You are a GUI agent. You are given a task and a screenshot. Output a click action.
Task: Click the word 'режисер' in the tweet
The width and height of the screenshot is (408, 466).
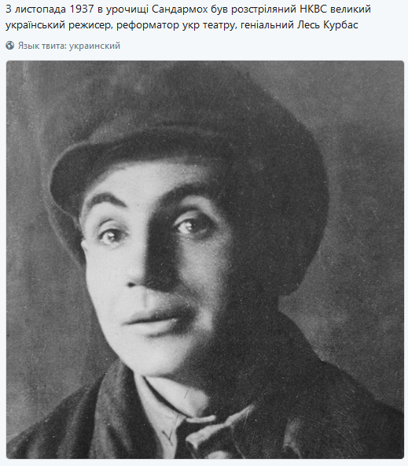tap(90, 25)
